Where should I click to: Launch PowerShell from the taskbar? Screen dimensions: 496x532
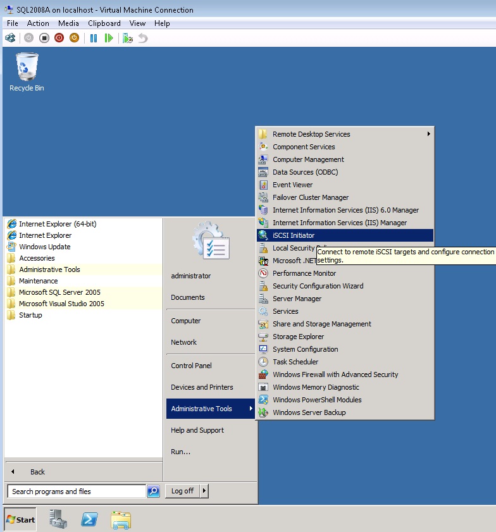point(89,519)
